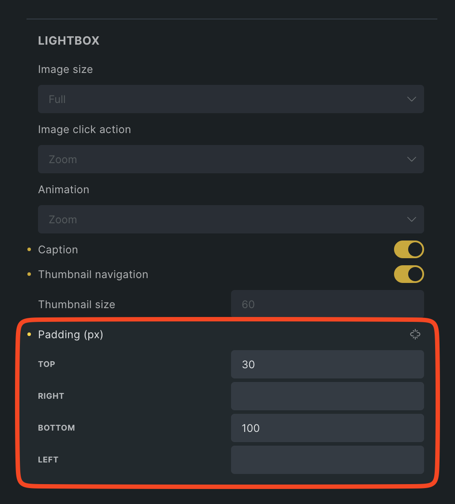The image size is (455, 504).
Task: Click the empty RIGHT padding field
Action: [327, 396]
